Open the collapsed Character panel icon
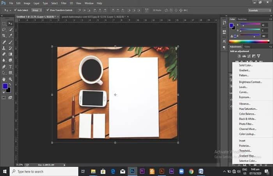Screen dimensions: 273x176 [x=224, y=41]
